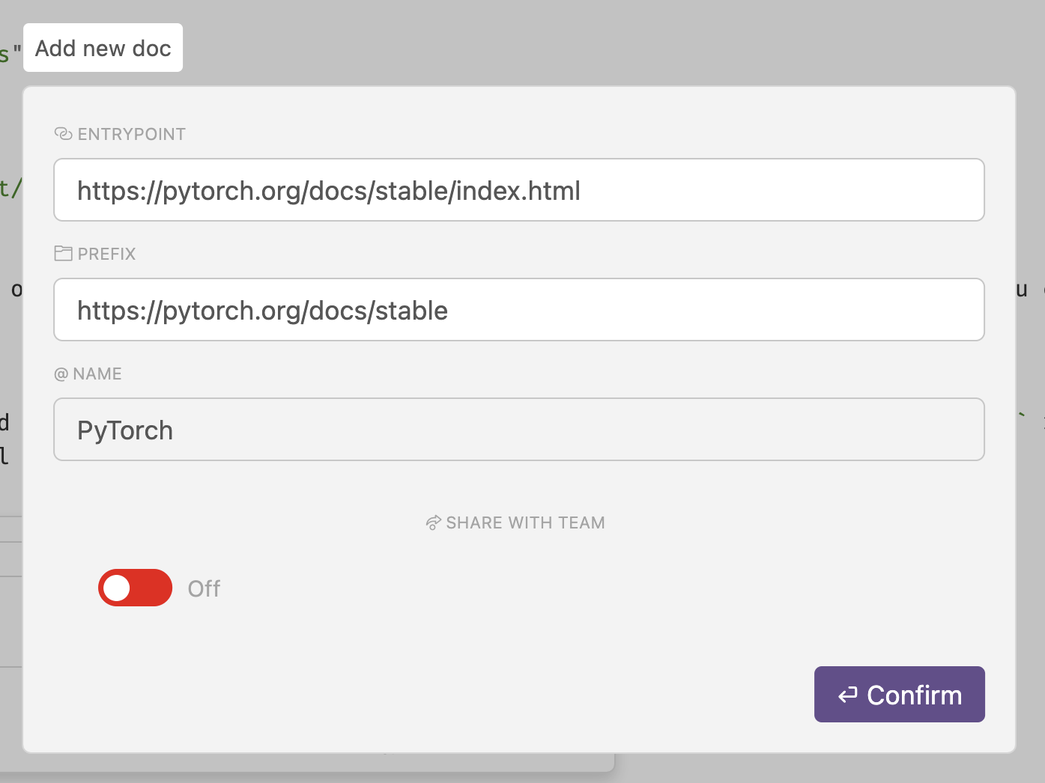Click the Add new doc title label
The height and width of the screenshot is (783, 1045).
(103, 49)
